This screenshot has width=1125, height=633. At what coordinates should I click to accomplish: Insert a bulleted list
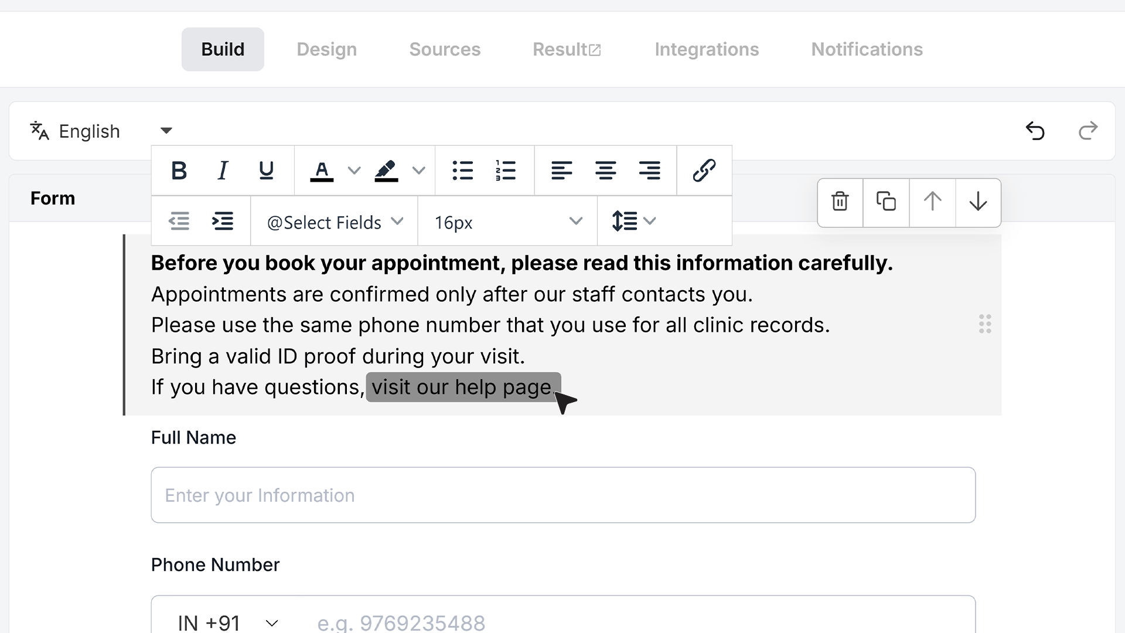[462, 171]
